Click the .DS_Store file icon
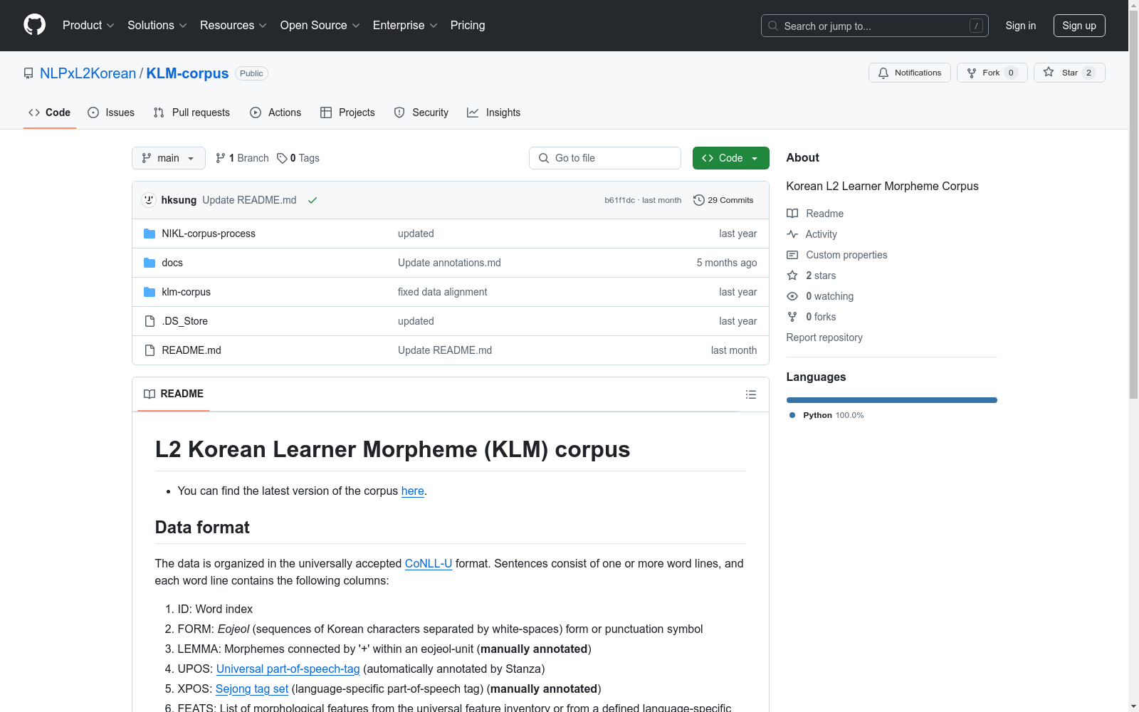The image size is (1139, 712). coord(149,321)
